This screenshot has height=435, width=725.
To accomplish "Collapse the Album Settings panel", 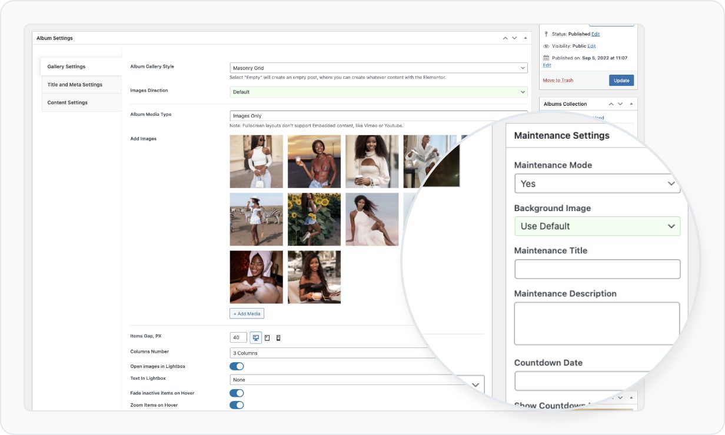I will 526,38.
